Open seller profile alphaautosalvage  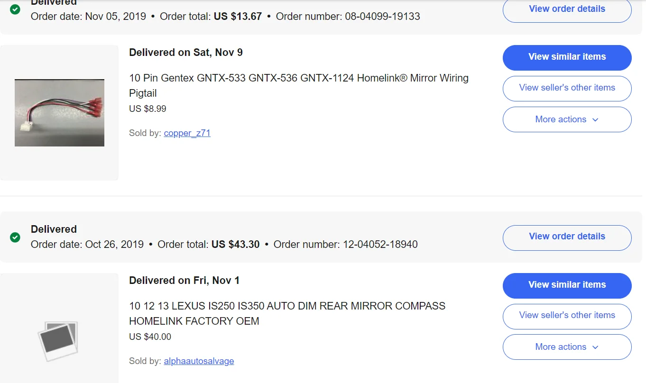[x=199, y=361]
